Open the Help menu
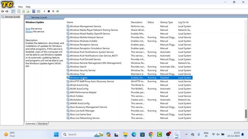The width and height of the screenshot is (248, 139). (x=28, y=7)
